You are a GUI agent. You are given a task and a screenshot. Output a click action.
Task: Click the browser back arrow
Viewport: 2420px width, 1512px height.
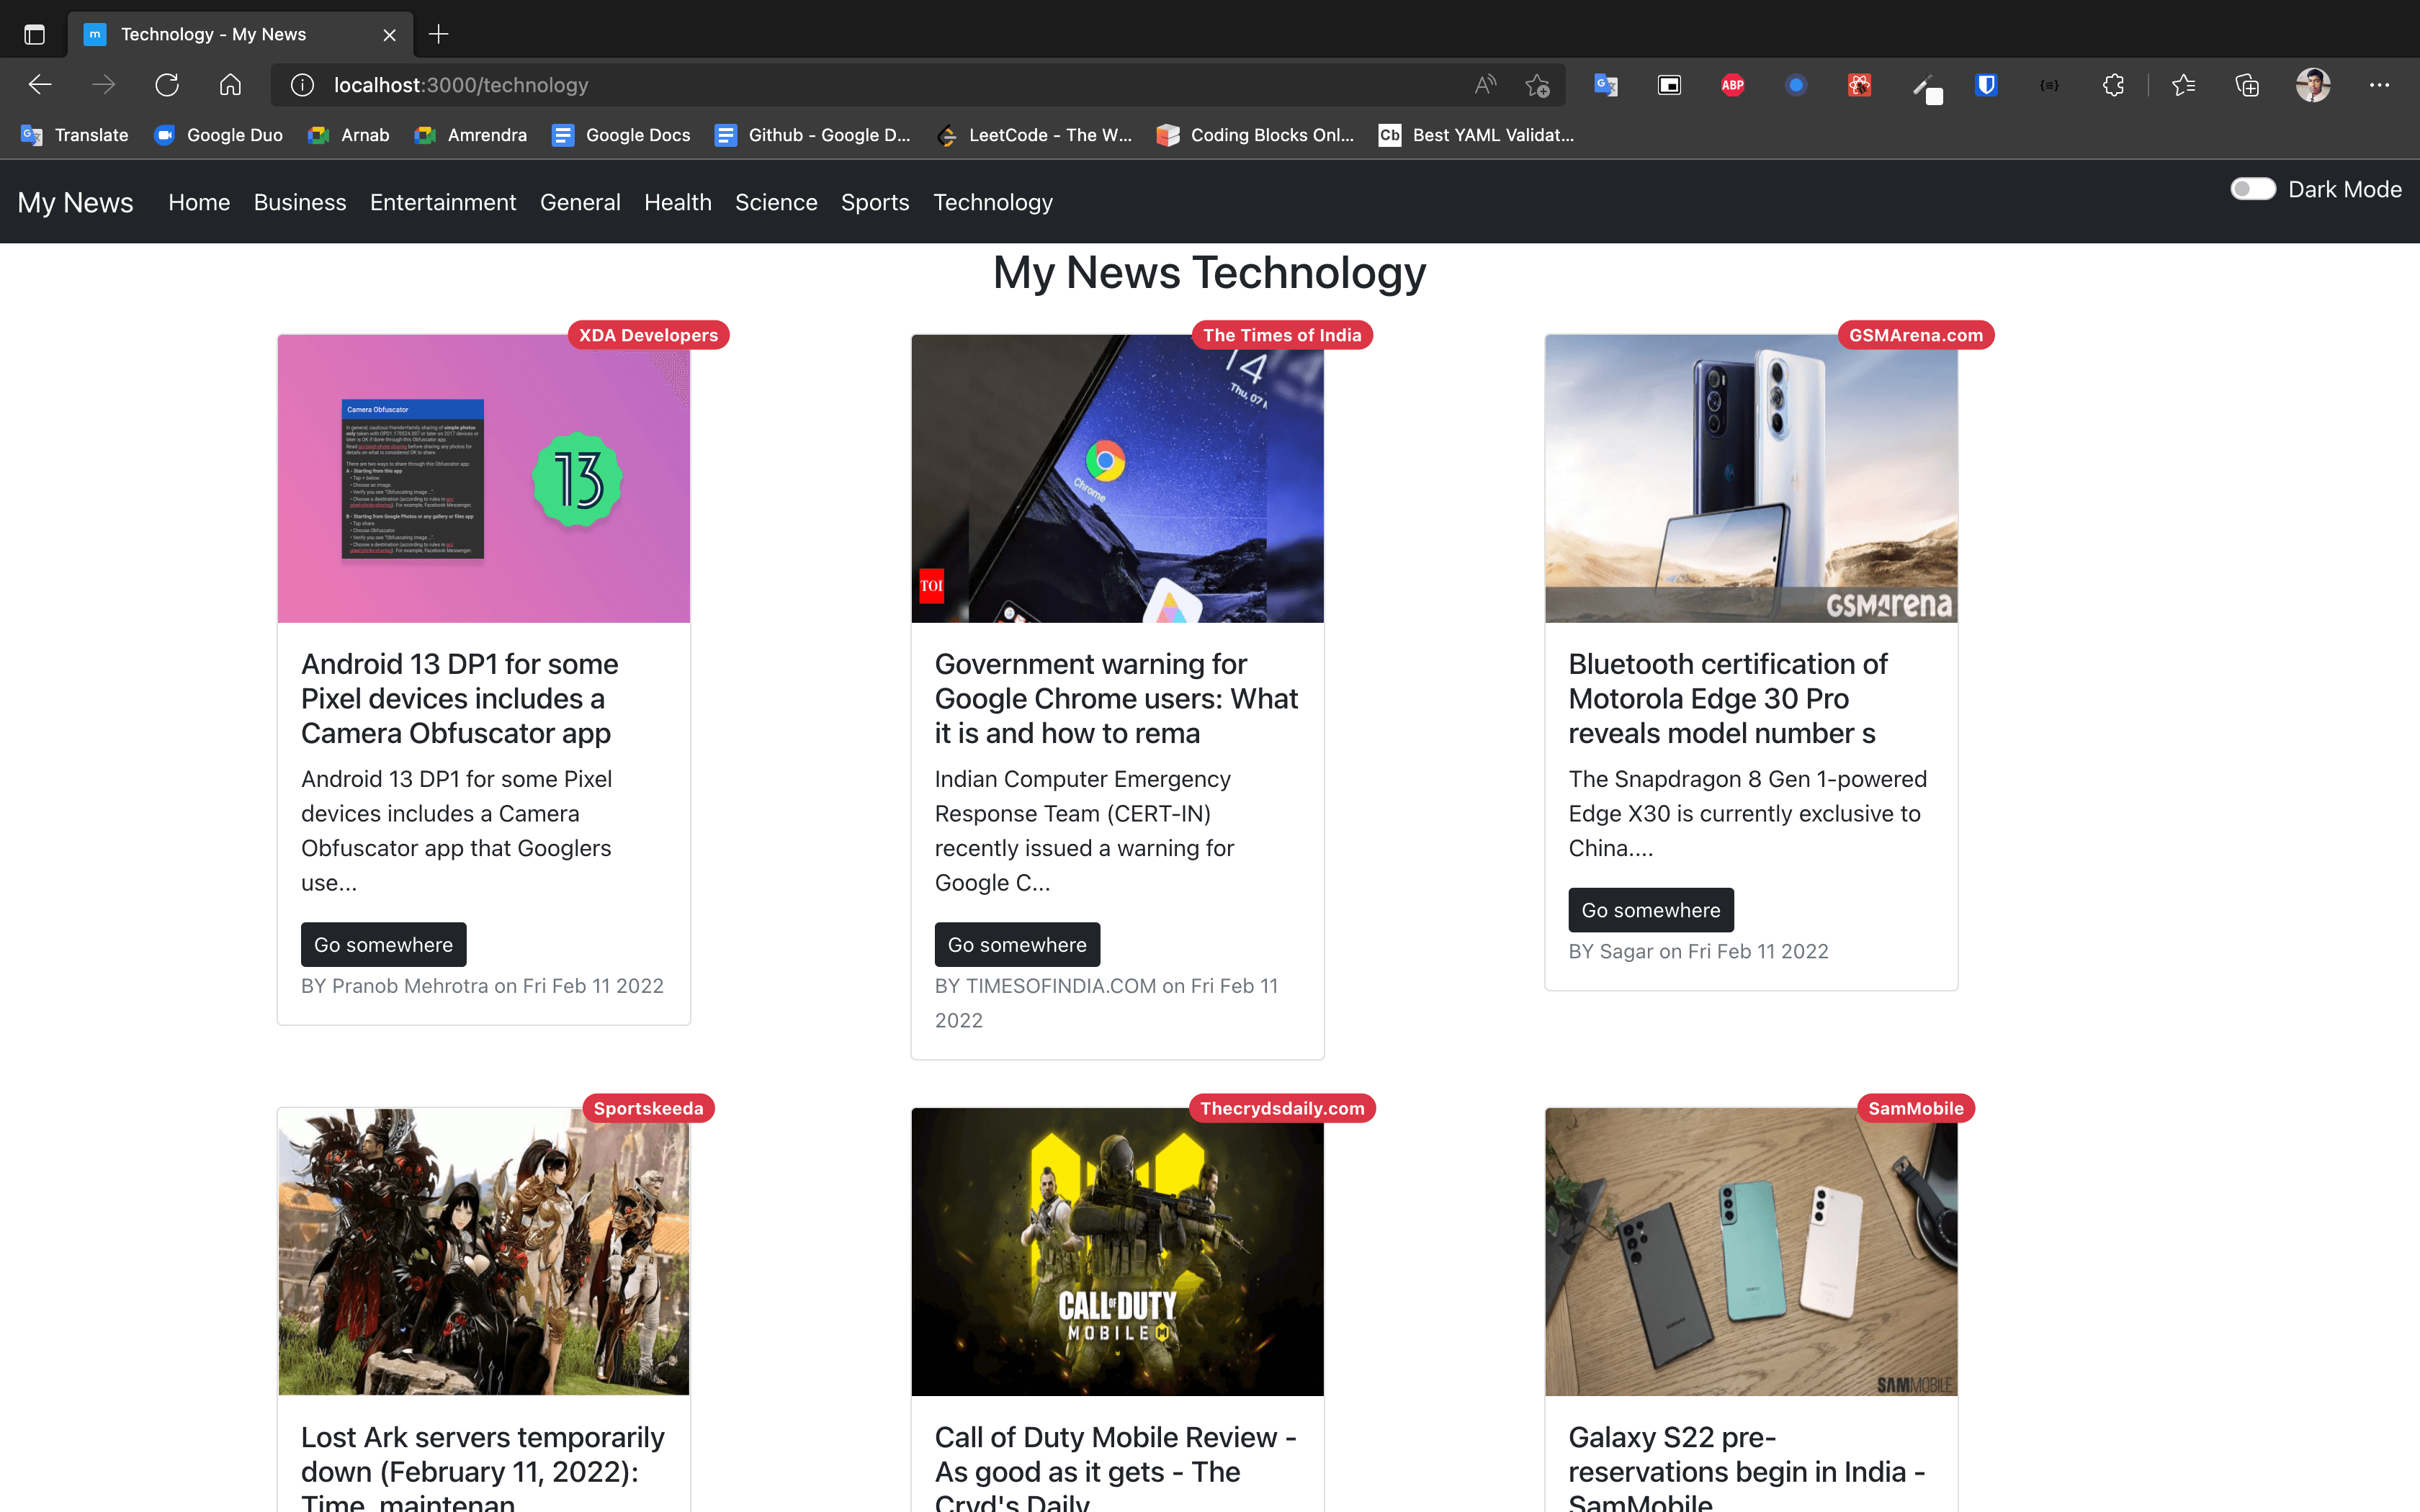point(40,85)
